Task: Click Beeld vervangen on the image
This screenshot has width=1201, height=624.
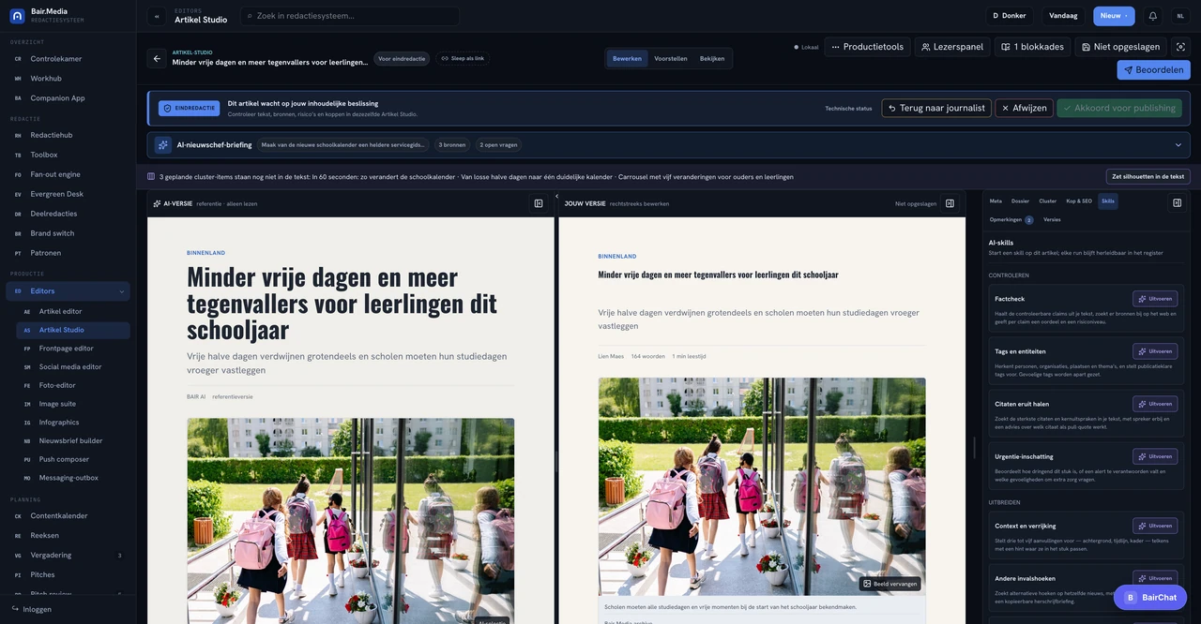Action: coord(889,584)
